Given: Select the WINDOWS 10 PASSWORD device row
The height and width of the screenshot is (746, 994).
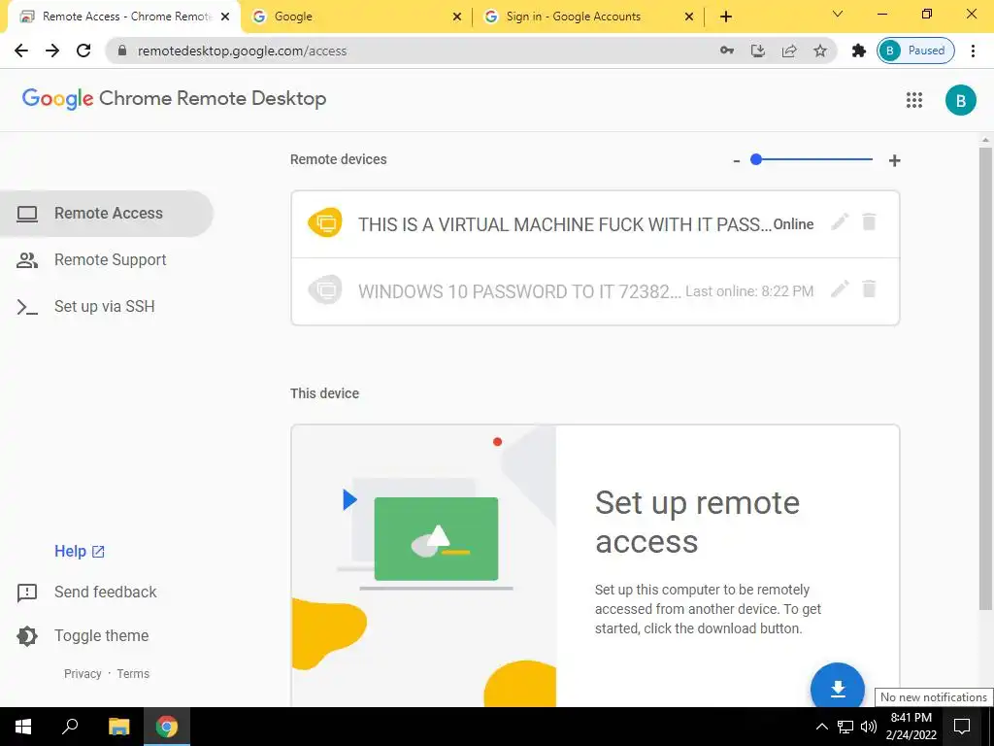Looking at the screenshot, I should [x=595, y=291].
